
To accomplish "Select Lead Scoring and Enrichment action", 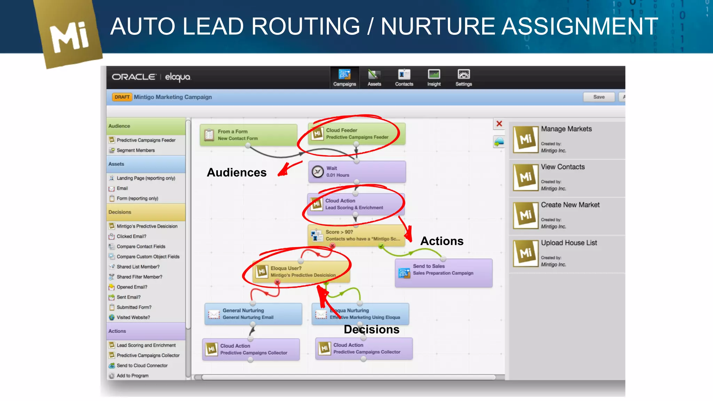I will tap(146, 345).
